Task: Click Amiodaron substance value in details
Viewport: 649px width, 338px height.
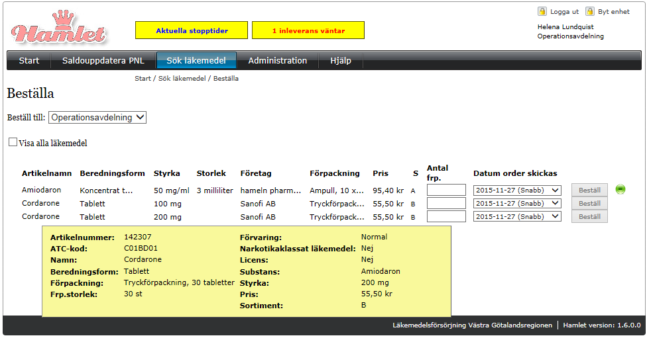Action: pos(381,271)
